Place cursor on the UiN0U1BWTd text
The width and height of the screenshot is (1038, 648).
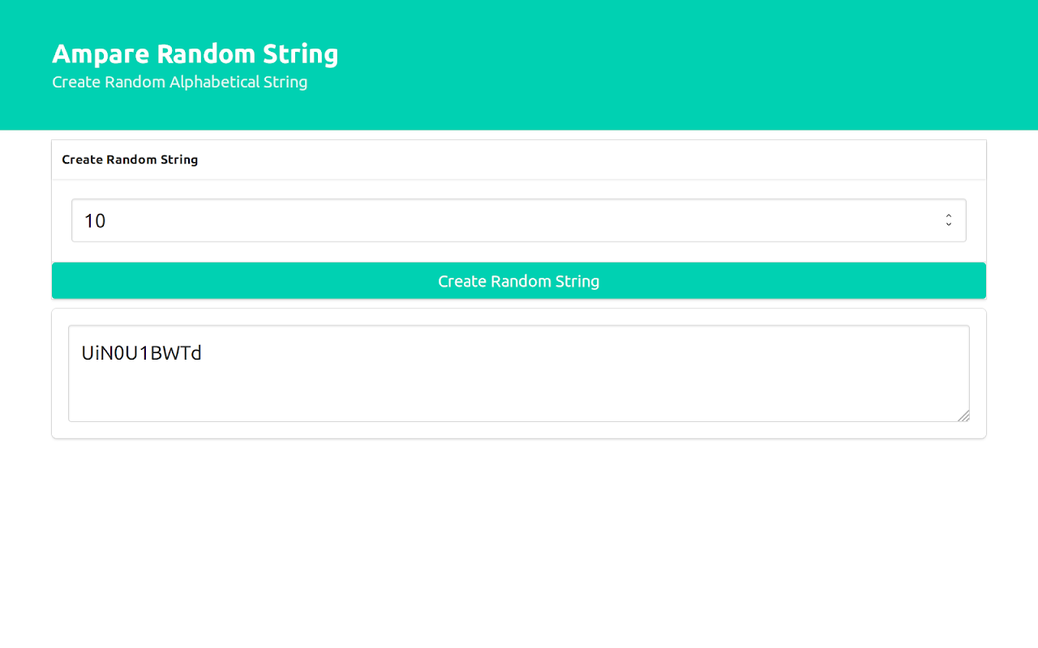tap(141, 353)
